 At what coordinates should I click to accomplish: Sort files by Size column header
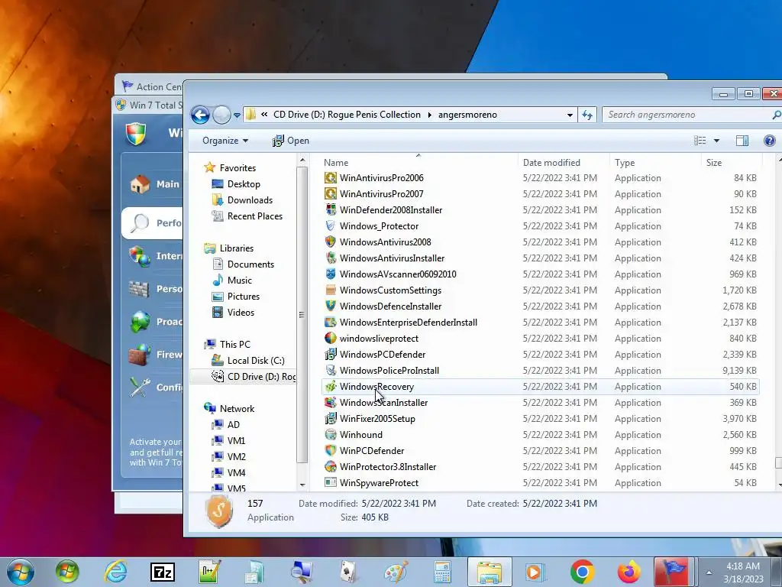point(714,163)
